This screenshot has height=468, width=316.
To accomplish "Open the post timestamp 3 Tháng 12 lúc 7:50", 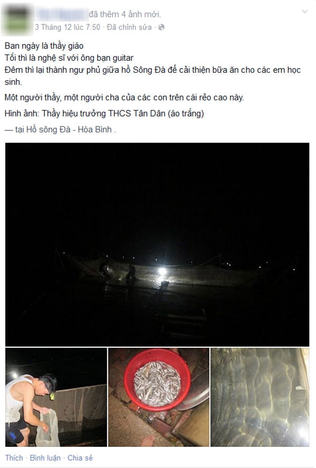I will click(x=67, y=27).
